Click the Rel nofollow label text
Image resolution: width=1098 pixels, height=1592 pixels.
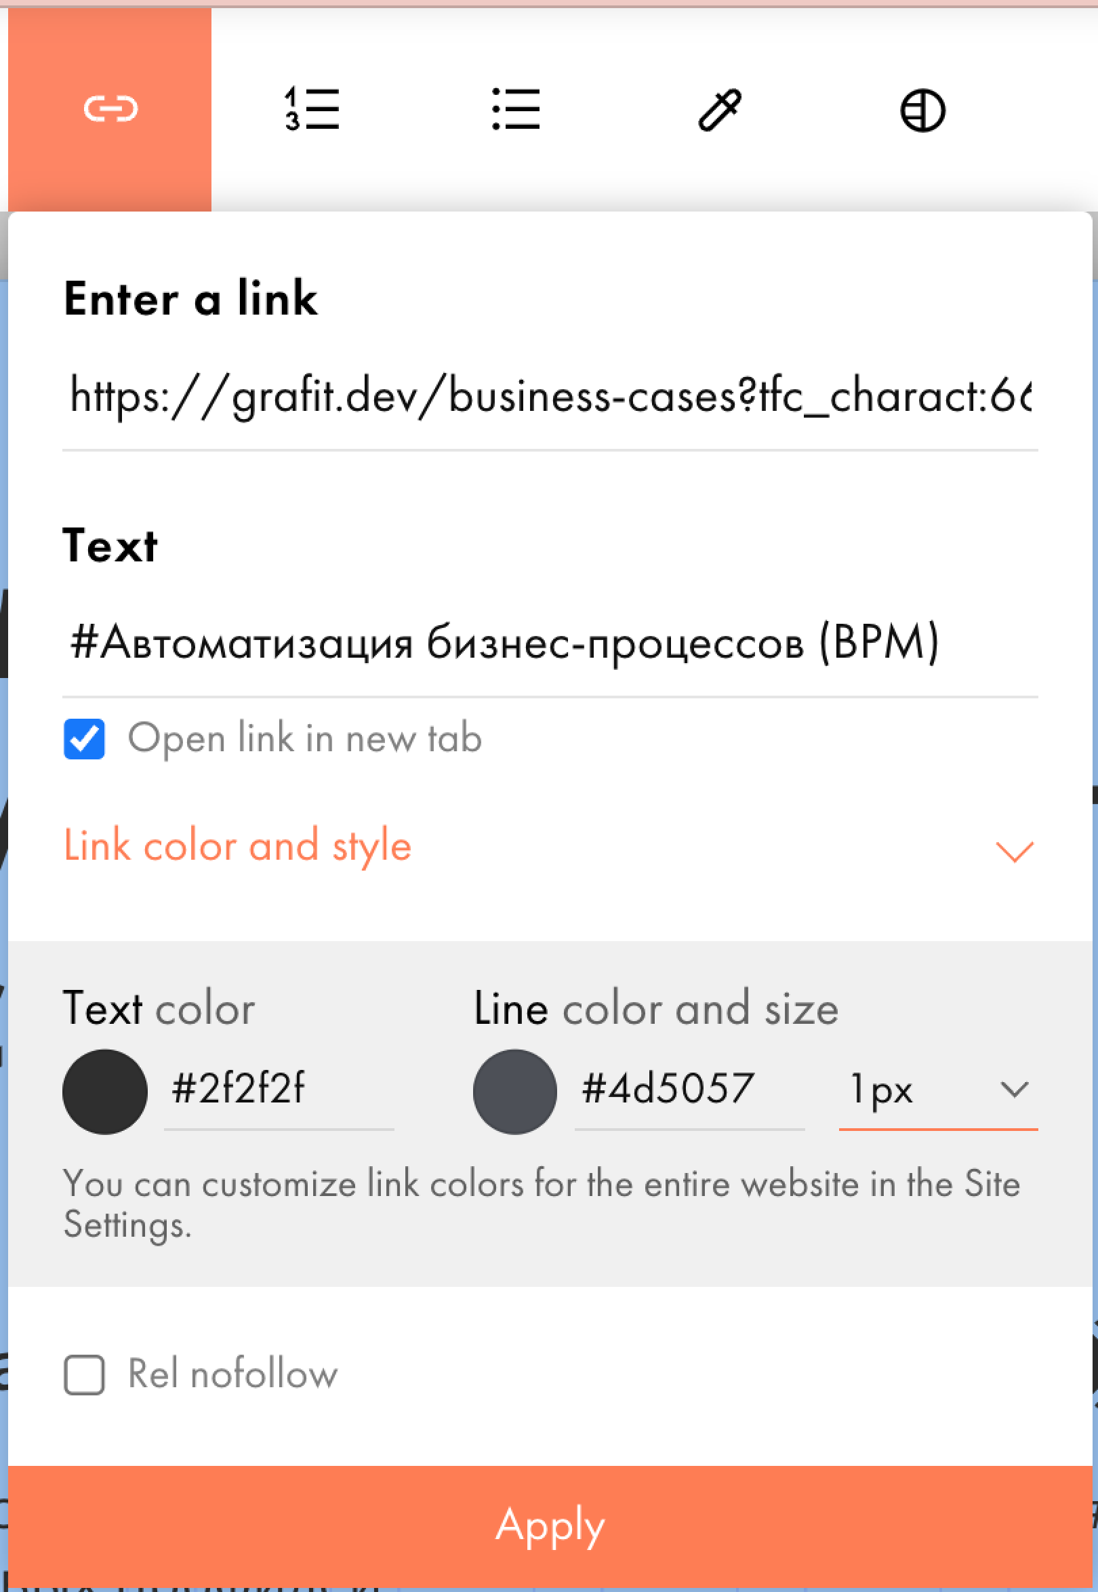232,1374
